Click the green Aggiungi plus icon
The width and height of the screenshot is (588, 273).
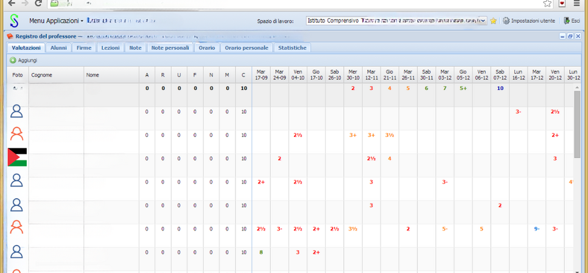(x=13, y=60)
